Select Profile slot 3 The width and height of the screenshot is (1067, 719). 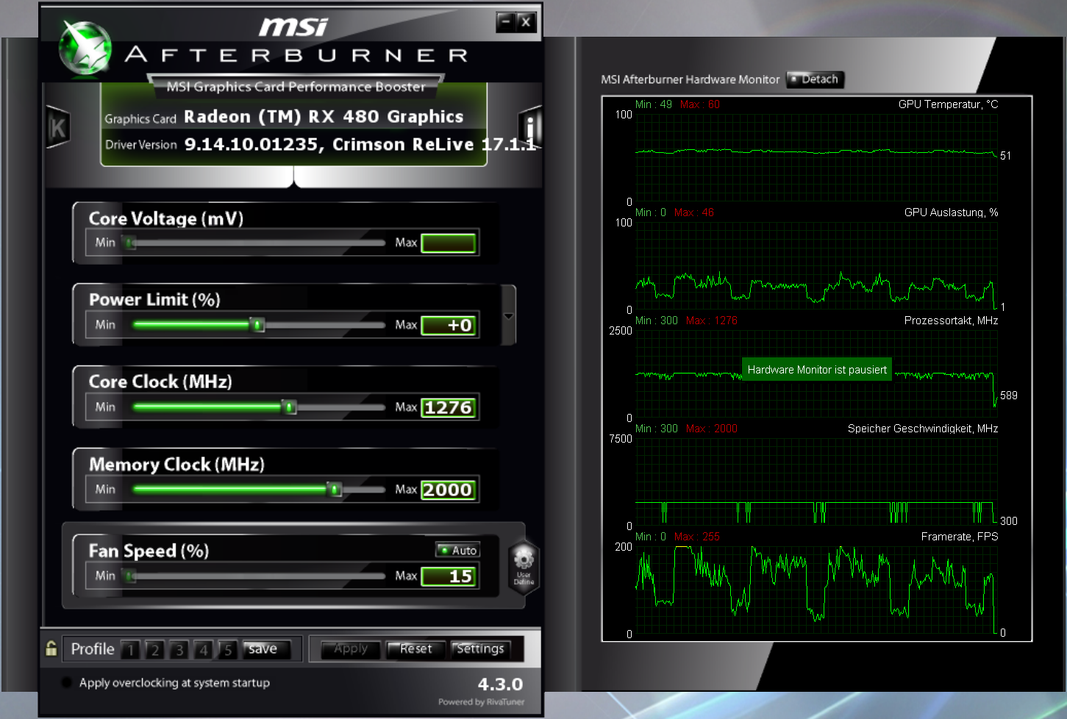(x=179, y=650)
